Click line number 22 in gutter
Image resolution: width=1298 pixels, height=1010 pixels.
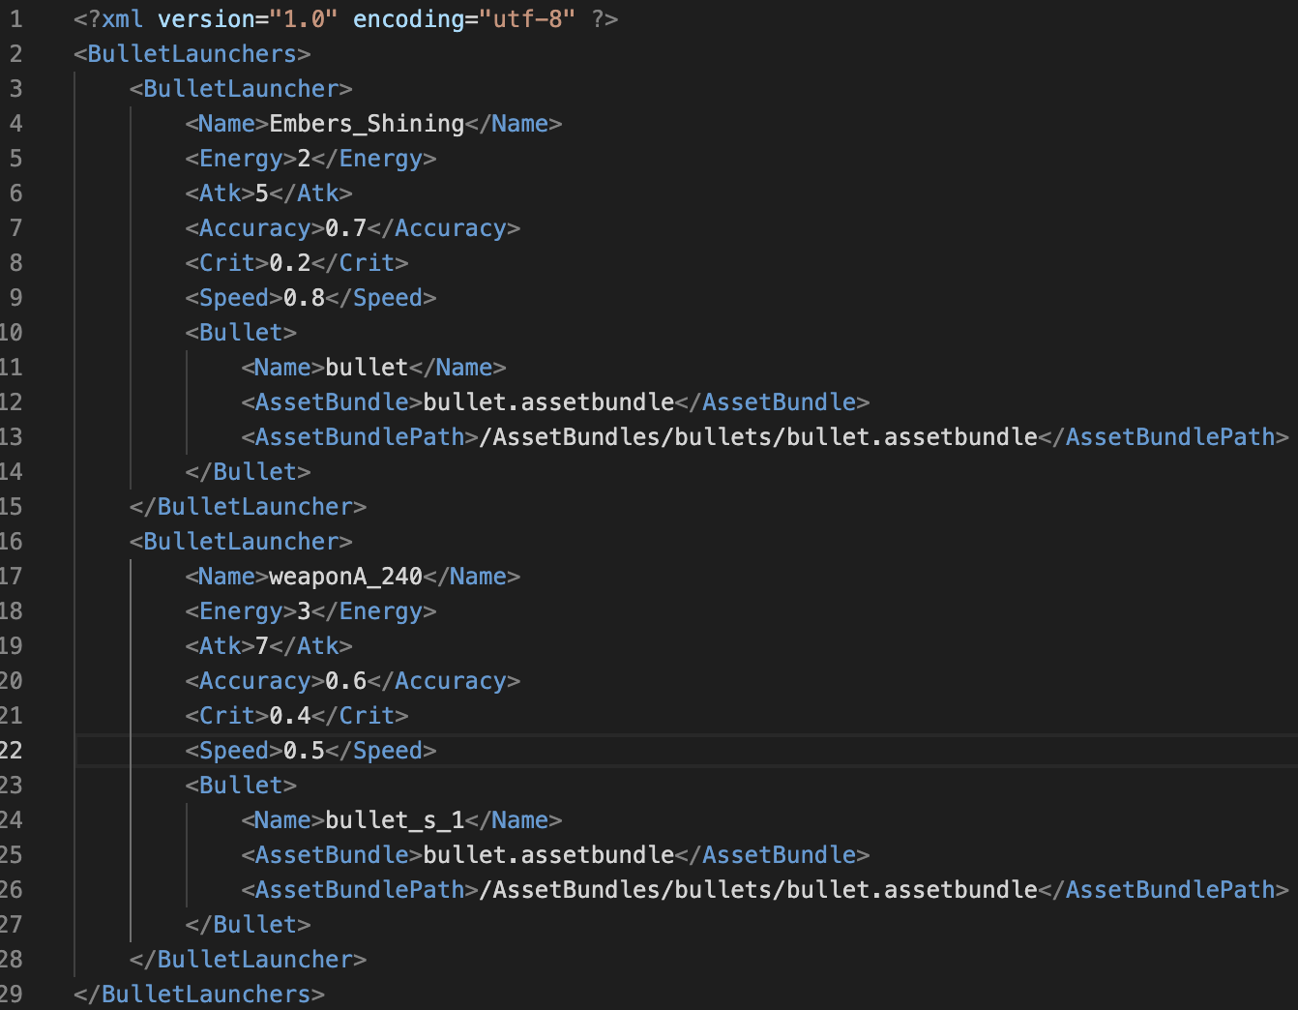(x=12, y=751)
